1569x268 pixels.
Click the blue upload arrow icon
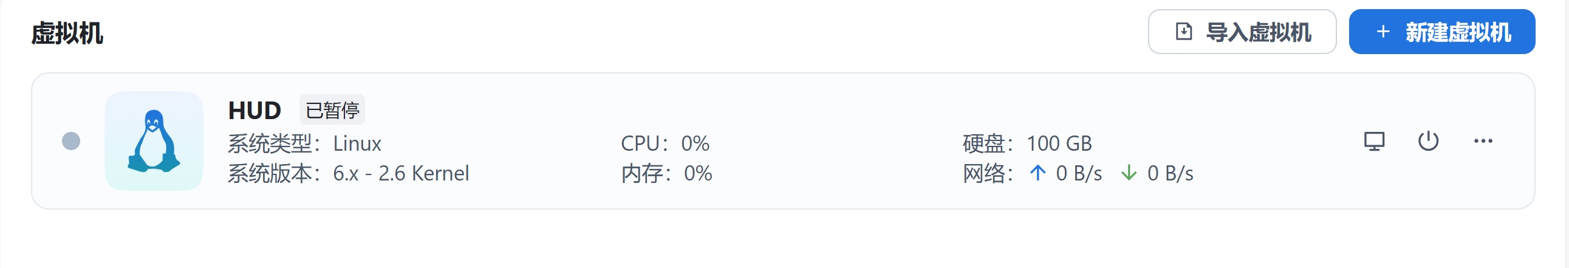tap(1038, 174)
